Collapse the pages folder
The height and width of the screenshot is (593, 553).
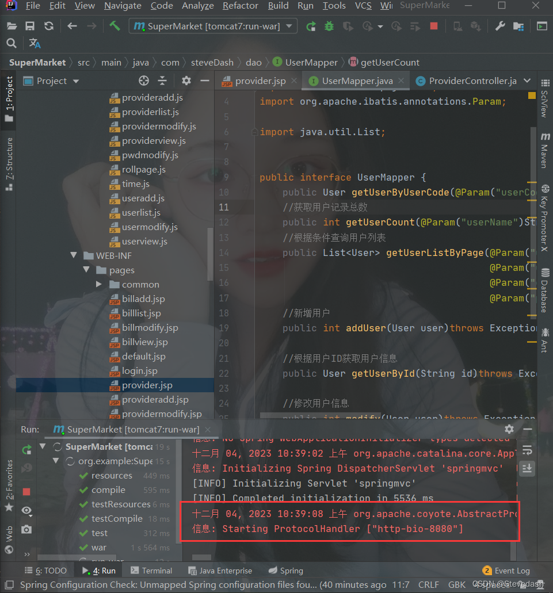[x=87, y=270]
